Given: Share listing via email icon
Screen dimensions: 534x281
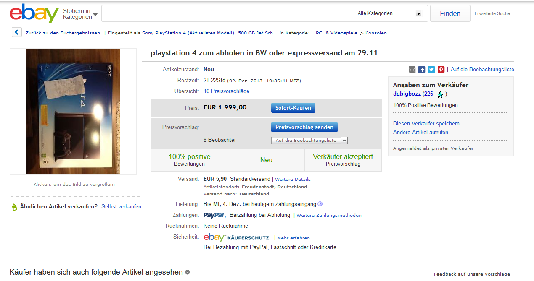Looking at the screenshot, I should click(x=412, y=70).
